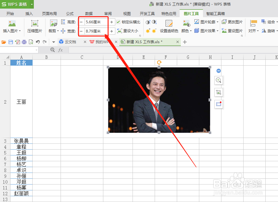Click the magnifier icon beside the selected image
This screenshot has width=278, height=202.
point(219,80)
